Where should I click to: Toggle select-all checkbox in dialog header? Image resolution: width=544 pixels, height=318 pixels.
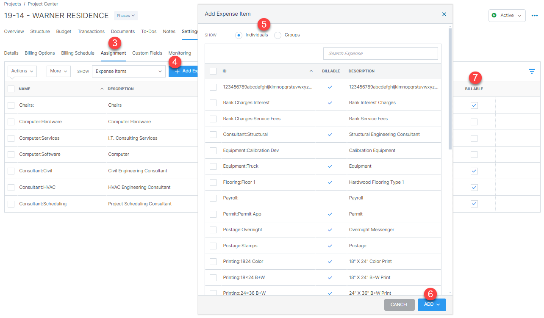click(213, 71)
